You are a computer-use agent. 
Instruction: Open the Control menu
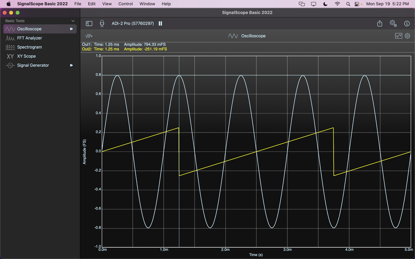tap(125, 4)
